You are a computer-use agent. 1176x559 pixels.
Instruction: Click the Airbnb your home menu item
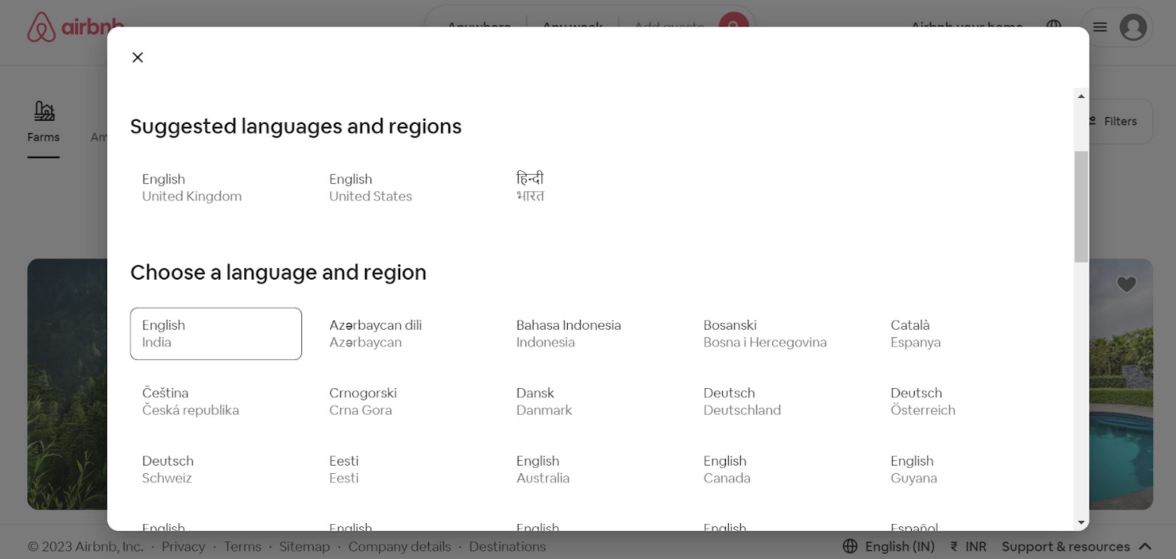click(x=966, y=26)
